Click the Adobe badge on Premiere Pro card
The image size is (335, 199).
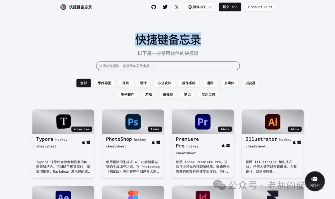point(225,129)
